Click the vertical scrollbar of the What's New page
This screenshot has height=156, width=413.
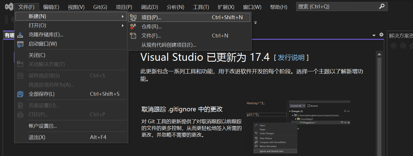[x=378, y=105]
